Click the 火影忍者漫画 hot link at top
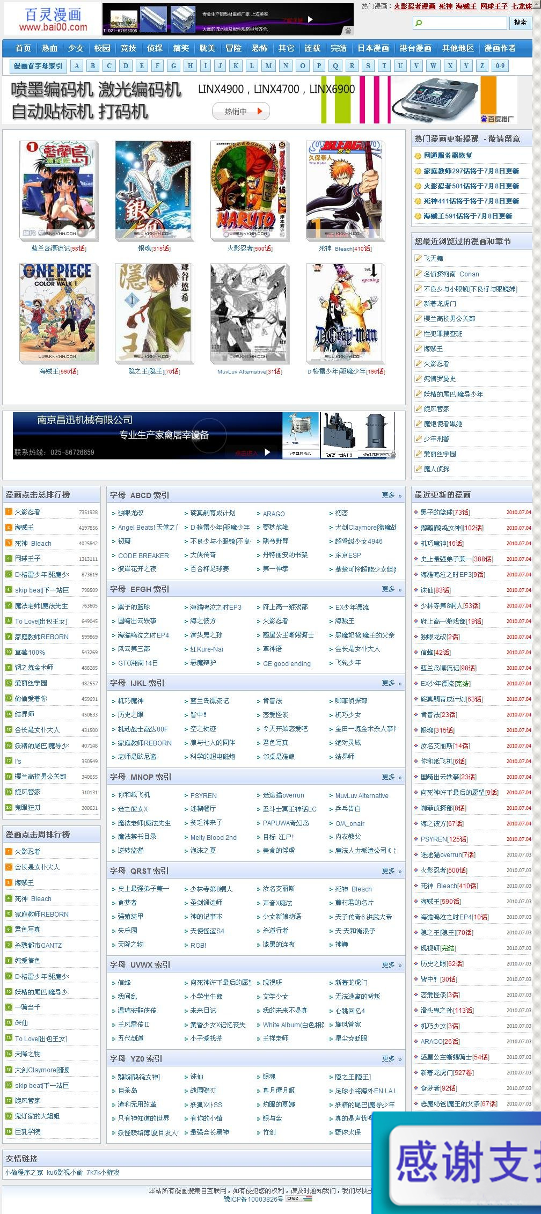Viewport: 541px width, 1214px height. [414, 6]
